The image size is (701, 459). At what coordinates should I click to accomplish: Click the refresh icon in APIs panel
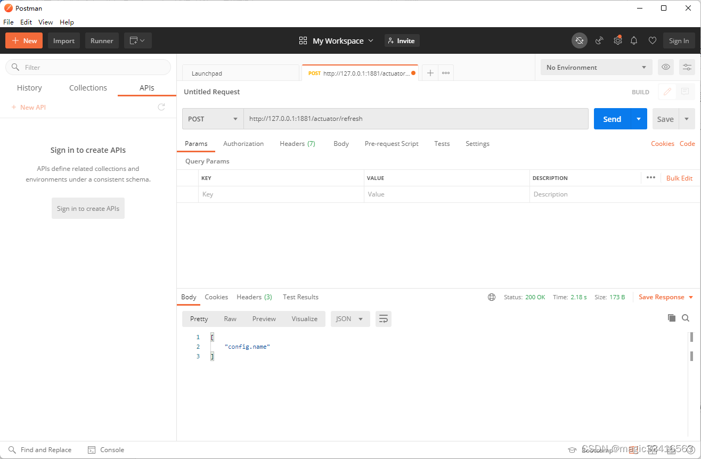point(161,107)
